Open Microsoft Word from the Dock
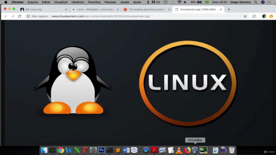 coord(126,150)
